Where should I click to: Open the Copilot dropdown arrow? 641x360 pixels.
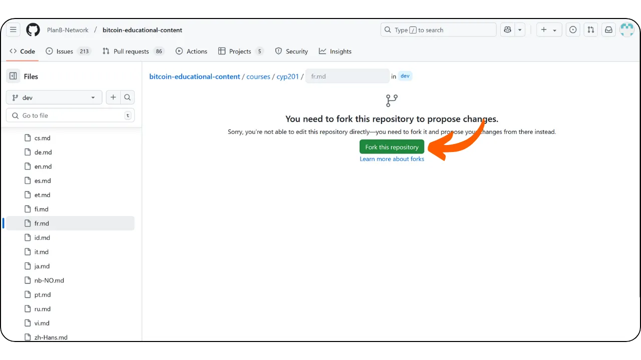point(520,30)
